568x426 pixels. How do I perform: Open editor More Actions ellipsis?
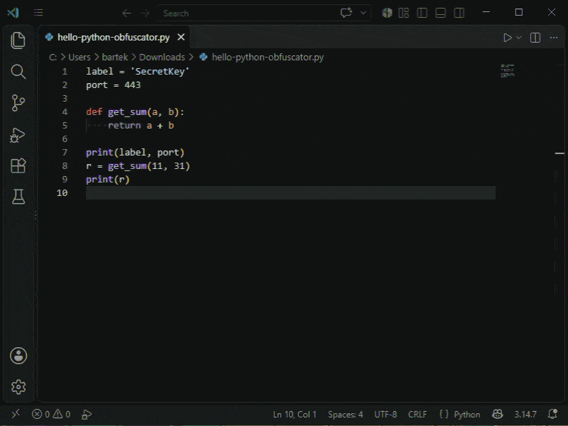tap(554, 38)
